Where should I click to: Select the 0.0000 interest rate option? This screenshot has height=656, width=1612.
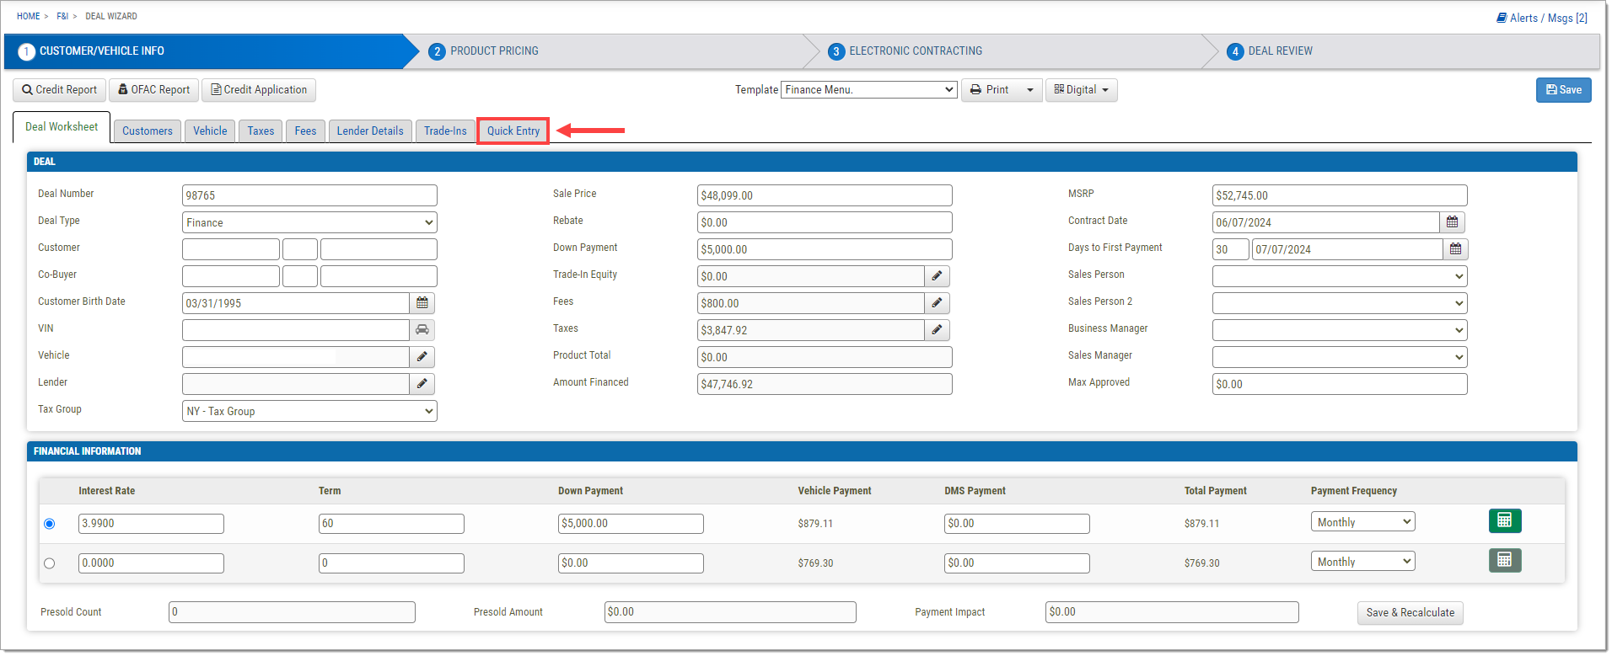tap(50, 563)
